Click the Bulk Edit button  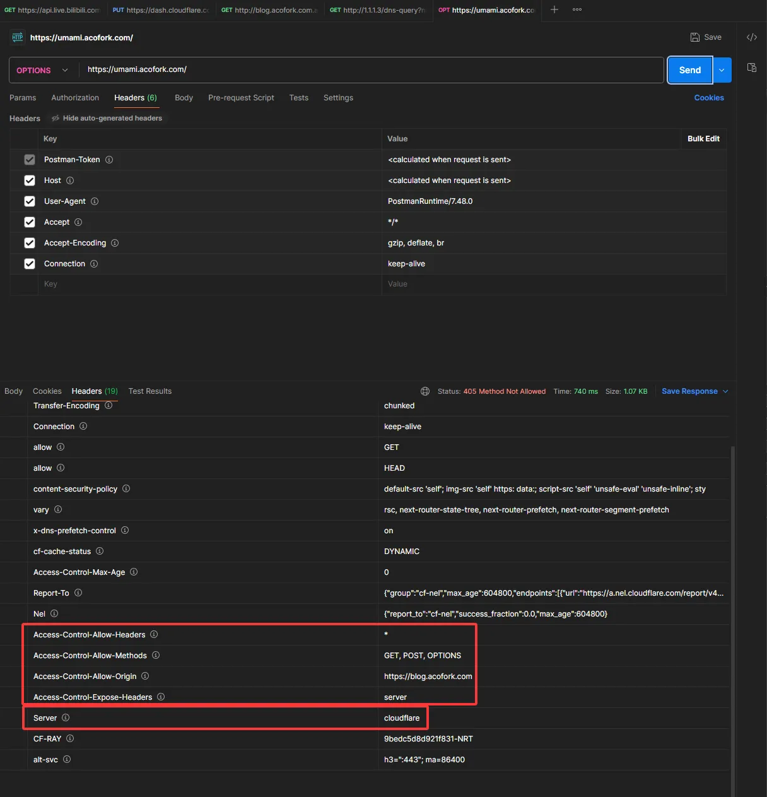703,139
